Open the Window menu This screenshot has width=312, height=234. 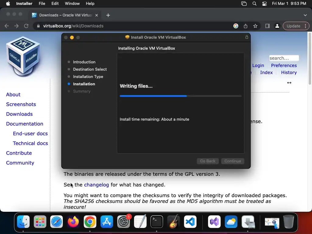pyautogui.click(x=72, y=4)
